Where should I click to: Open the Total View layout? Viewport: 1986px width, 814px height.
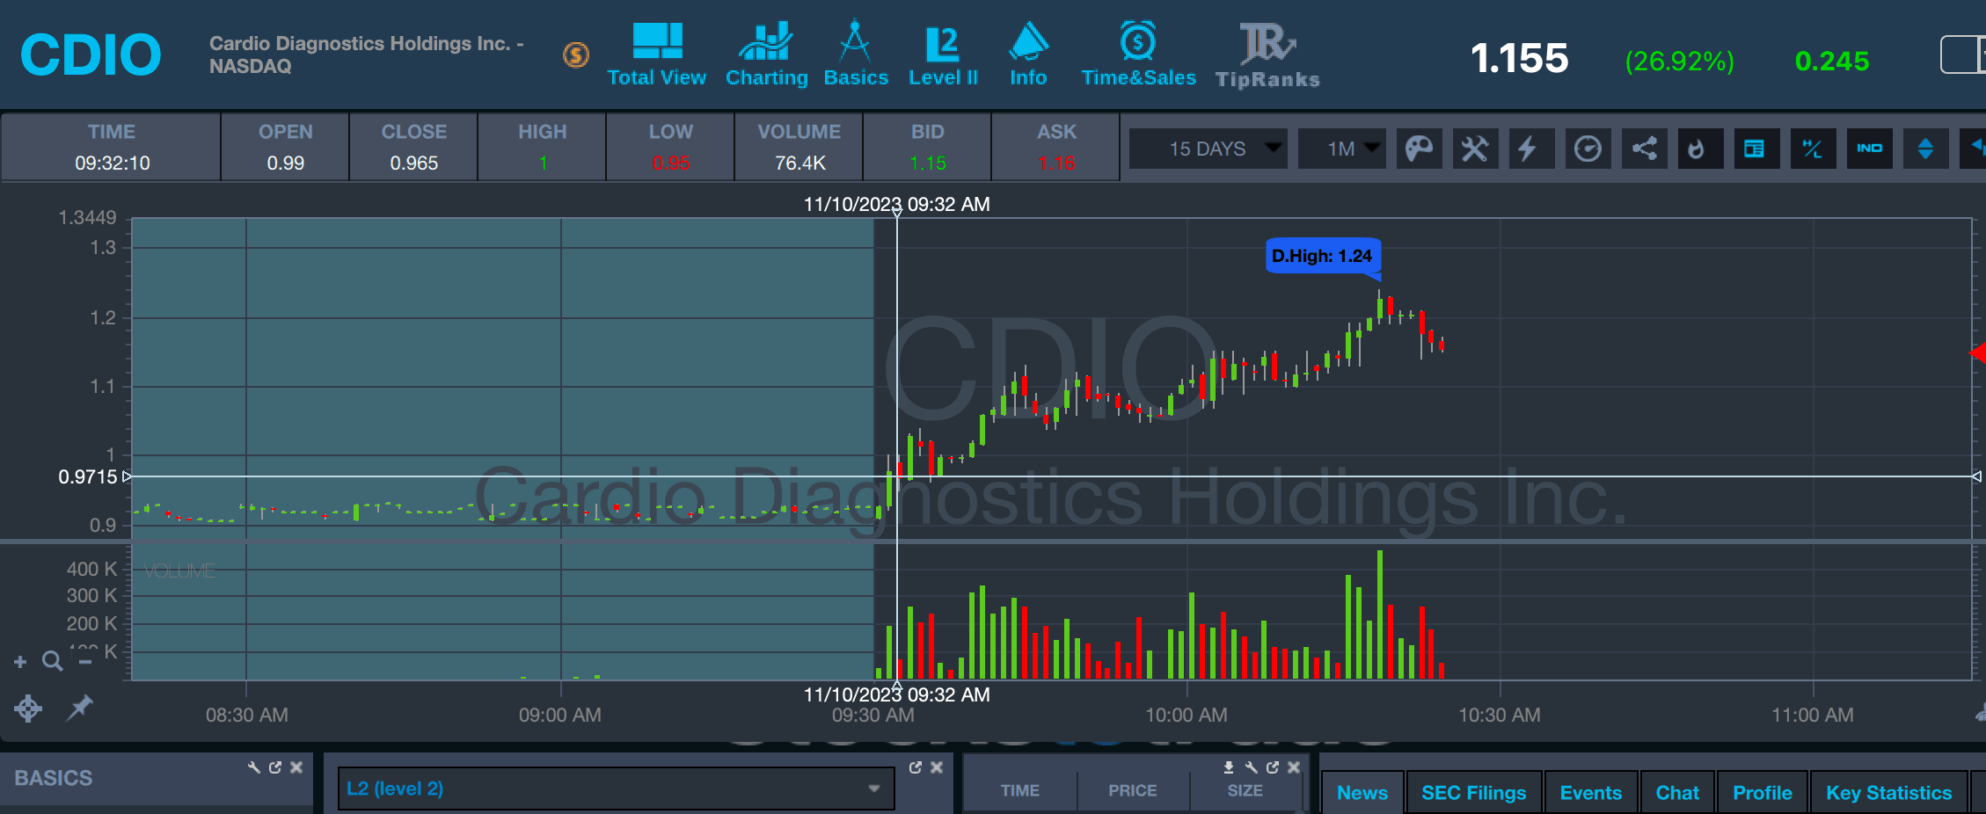pos(657,55)
